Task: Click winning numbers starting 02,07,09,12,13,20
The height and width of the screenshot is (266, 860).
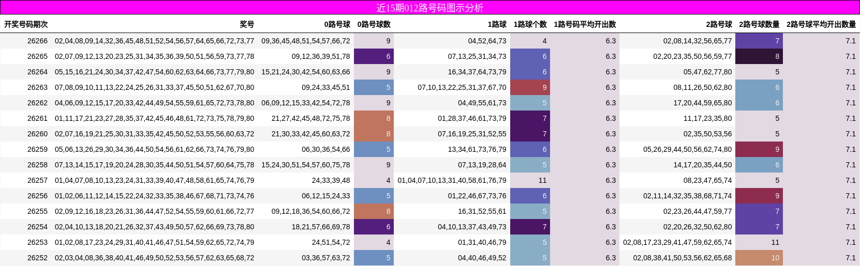Action: coord(154,56)
